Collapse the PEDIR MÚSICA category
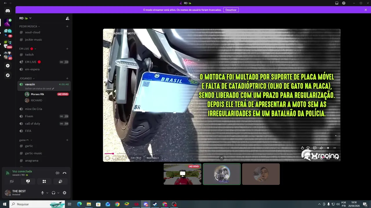Viewport: 371px width, 208px height. tap(29, 26)
